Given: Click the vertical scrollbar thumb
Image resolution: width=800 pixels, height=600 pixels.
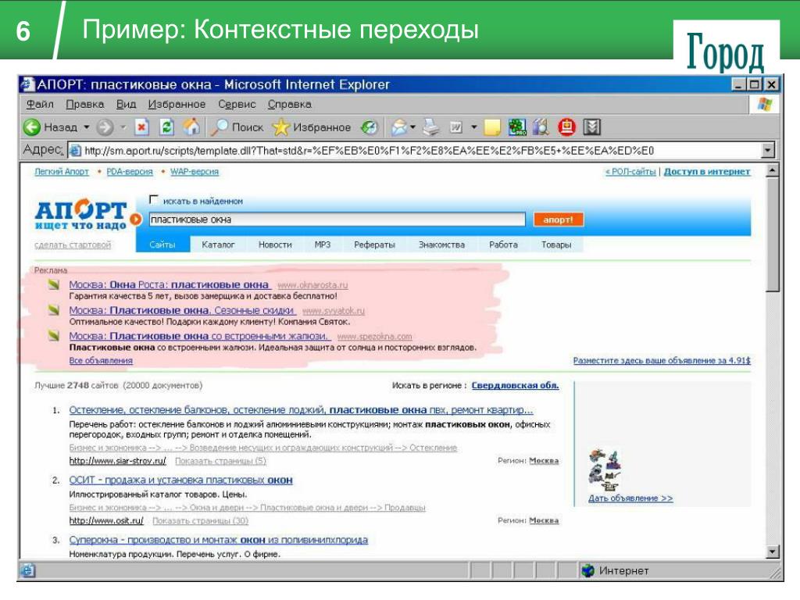Looking at the screenshot, I should coord(773,234).
